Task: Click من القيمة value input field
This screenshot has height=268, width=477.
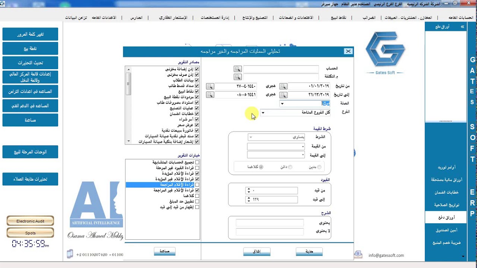Action: (x=276, y=146)
